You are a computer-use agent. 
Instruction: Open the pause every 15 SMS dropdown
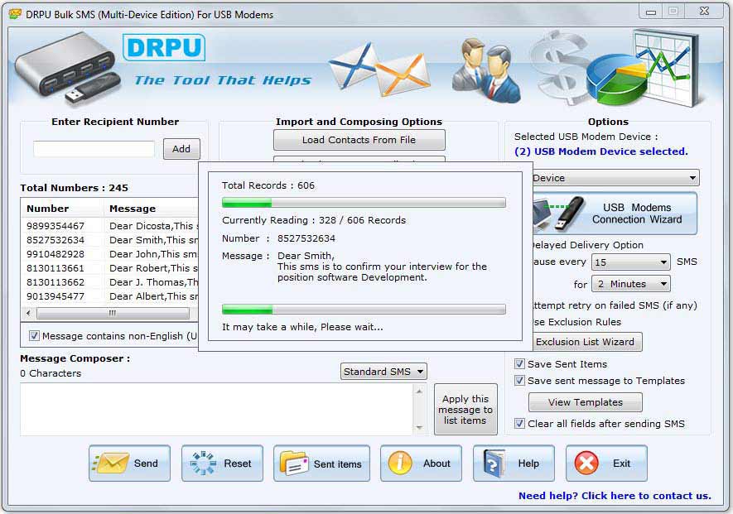tap(630, 262)
